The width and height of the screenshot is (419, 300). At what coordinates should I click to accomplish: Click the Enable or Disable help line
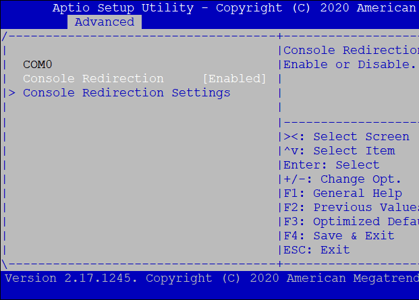350,64
